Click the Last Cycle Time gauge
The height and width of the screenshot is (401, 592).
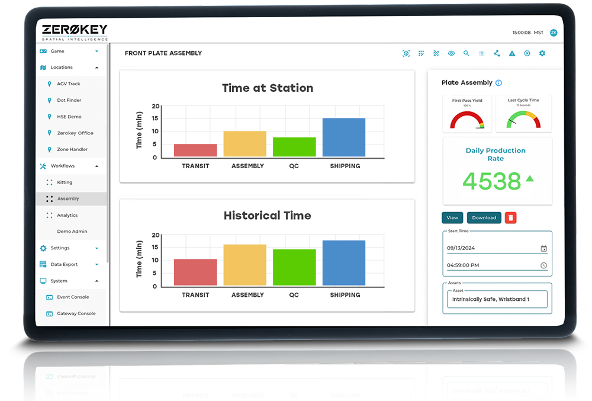[x=523, y=114]
